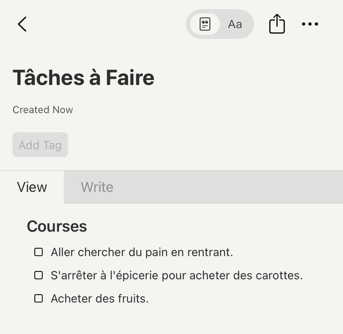Go back using the left chevron
Image resolution: width=343 pixels, height=334 pixels.
coord(22,24)
